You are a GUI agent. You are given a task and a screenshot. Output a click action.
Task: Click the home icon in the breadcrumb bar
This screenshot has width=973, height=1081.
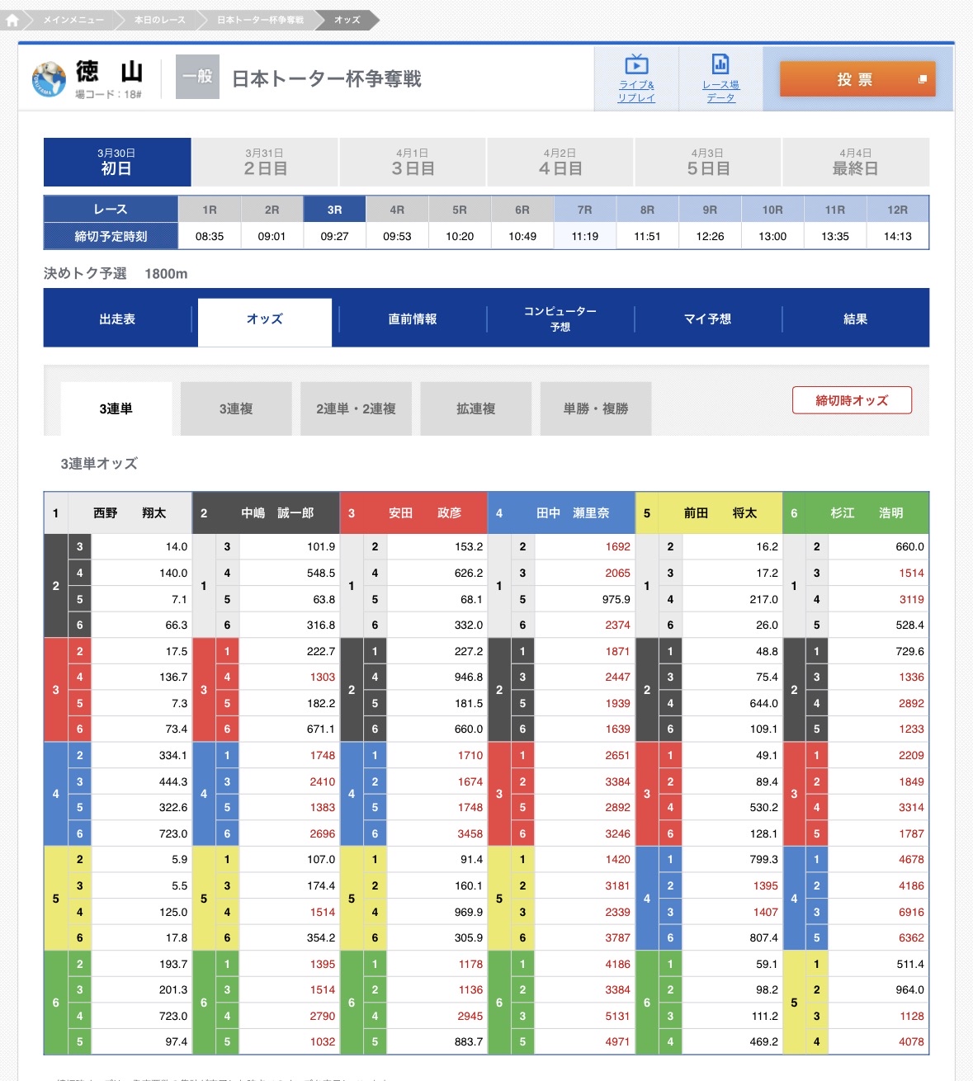coord(12,20)
